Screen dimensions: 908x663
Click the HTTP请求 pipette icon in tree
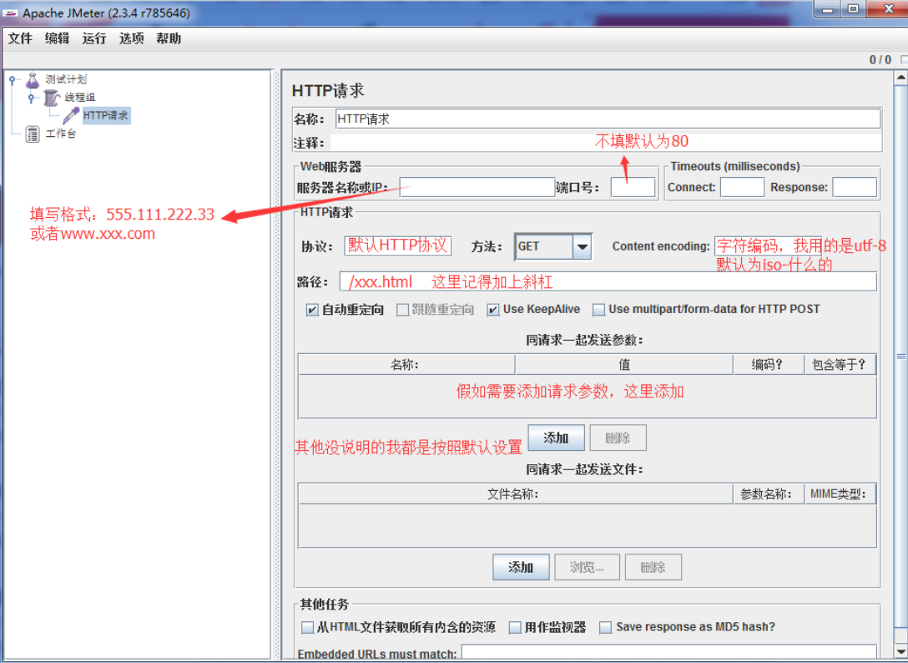click(x=72, y=115)
